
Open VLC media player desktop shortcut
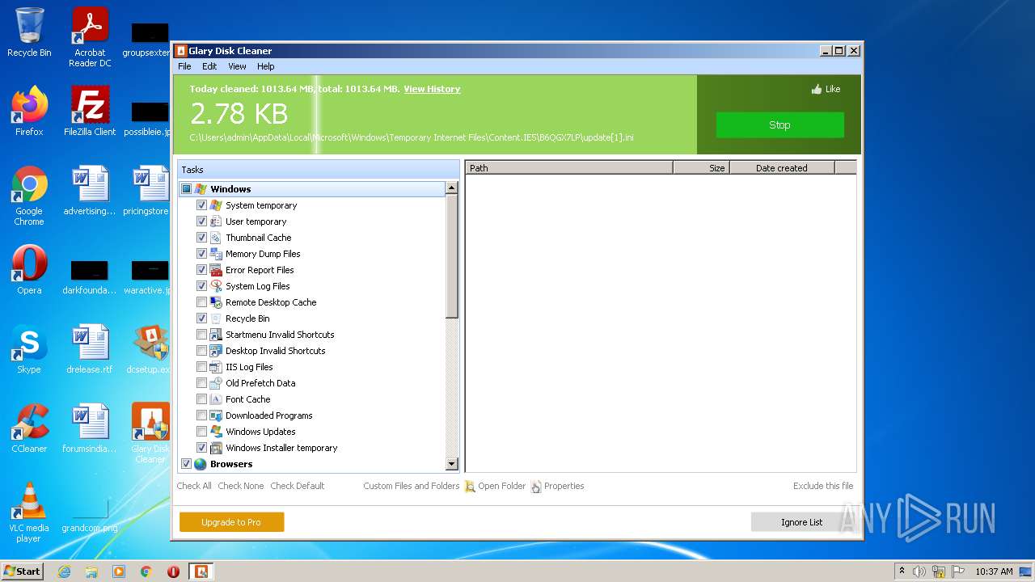click(29, 512)
